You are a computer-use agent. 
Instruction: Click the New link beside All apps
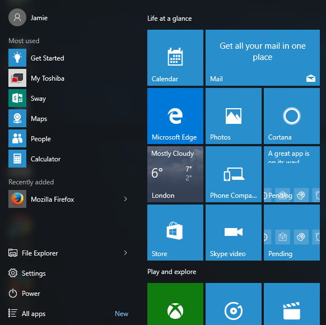[x=122, y=314]
